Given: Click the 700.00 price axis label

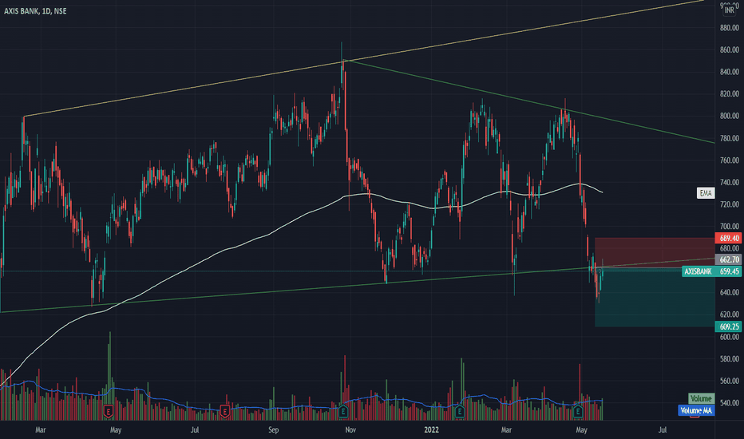Looking at the screenshot, I should click(x=730, y=227).
